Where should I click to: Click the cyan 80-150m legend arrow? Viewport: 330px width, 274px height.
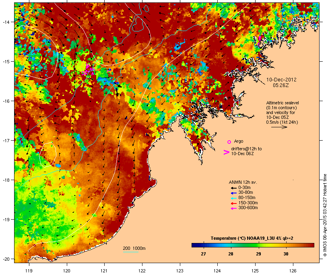point(233,198)
